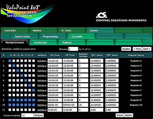This screenshot has width=153, height=119.
Task: Click the ValuPoint IoT logo banner
Action: click(28, 14)
